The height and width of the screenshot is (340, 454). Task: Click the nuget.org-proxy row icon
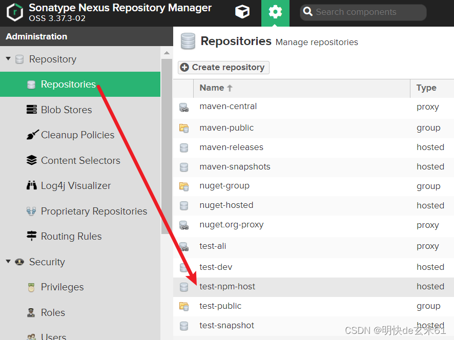(x=184, y=225)
